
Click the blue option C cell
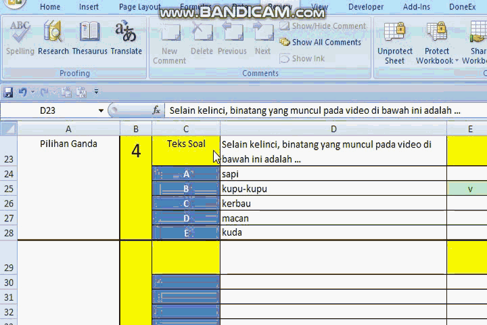[x=186, y=203]
